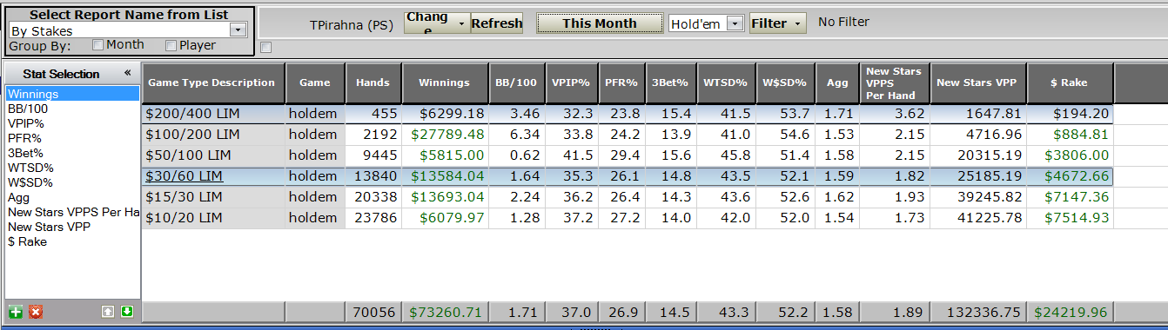Select the $15/30 LIM row
Screen dimensions: 1168x330
pyautogui.click(x=628, y=197)
